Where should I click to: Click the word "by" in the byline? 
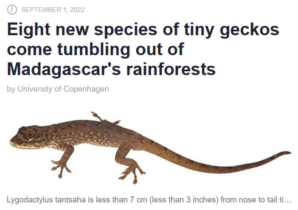click(x=11, y=89)
